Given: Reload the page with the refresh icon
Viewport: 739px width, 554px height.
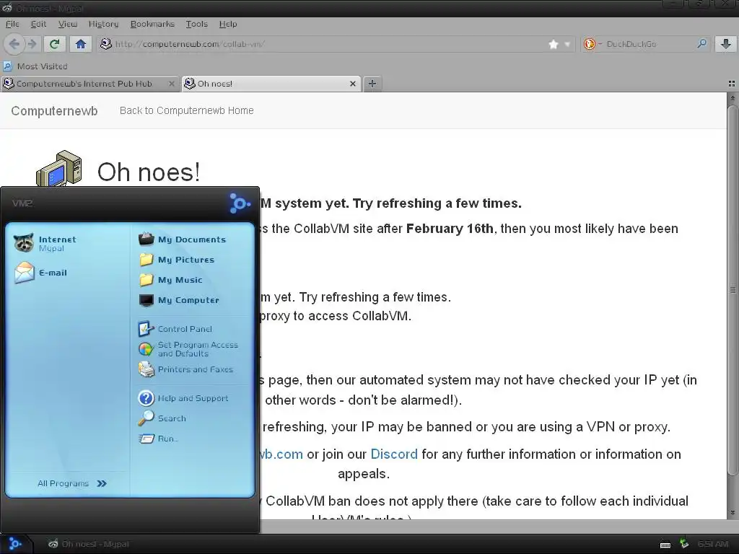Looking at the screenshot, I should [55, 44].
